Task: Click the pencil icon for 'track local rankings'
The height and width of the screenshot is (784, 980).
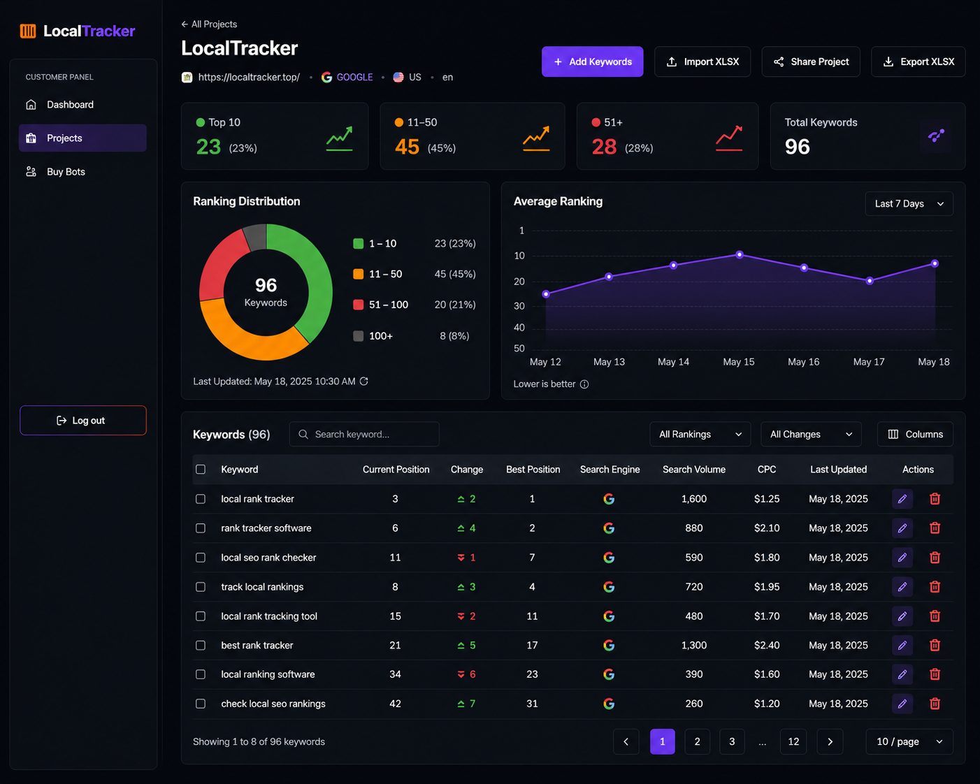Action: pos(902,587)
